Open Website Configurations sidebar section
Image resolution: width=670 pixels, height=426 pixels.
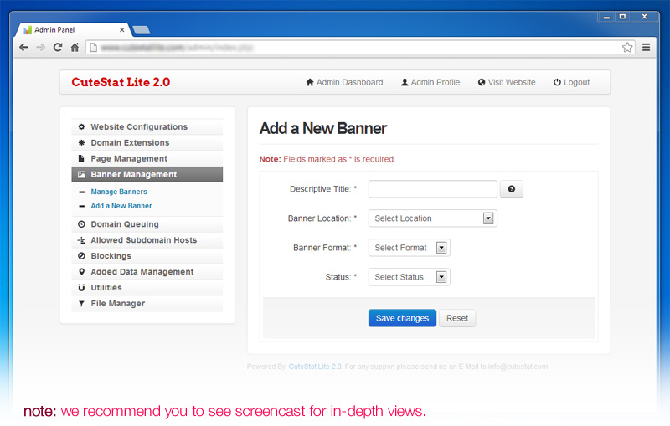(147, 126)
